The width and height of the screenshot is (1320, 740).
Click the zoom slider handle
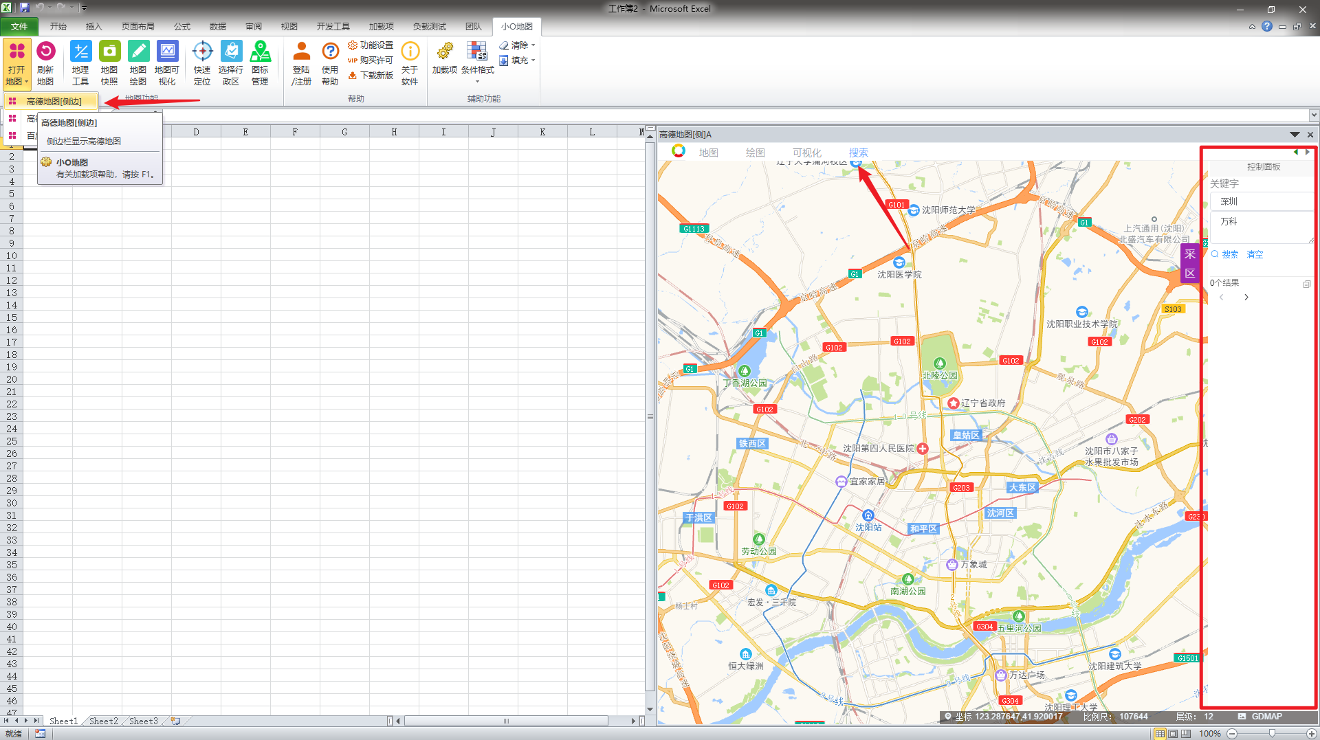click(1273, 734)
